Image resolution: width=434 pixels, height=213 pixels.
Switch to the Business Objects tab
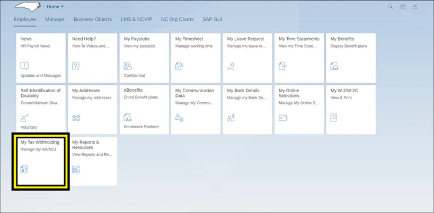click(93, 19)
